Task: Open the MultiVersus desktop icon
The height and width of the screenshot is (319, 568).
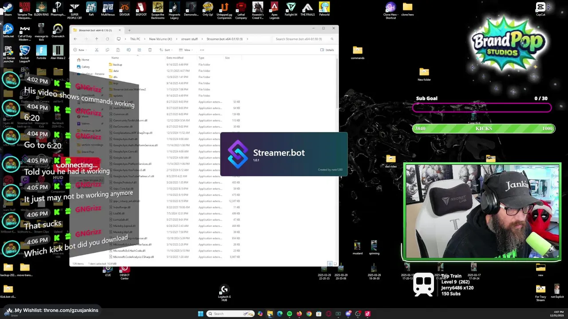Action: (108, 9)
